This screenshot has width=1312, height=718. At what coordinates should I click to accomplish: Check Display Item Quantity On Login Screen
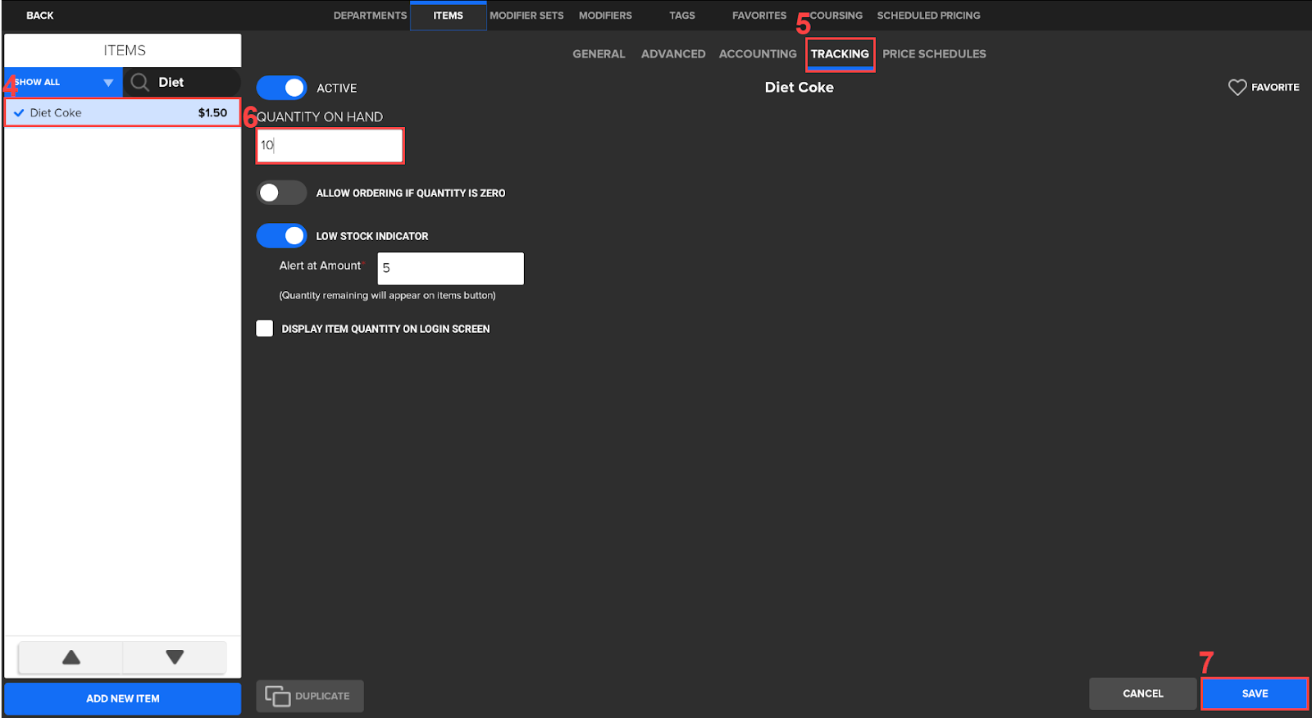(x=265, y=329)
